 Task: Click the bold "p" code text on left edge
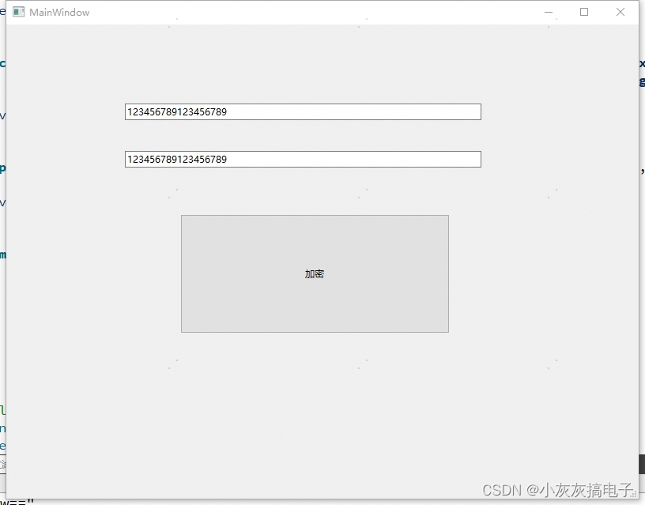[2, 168]
